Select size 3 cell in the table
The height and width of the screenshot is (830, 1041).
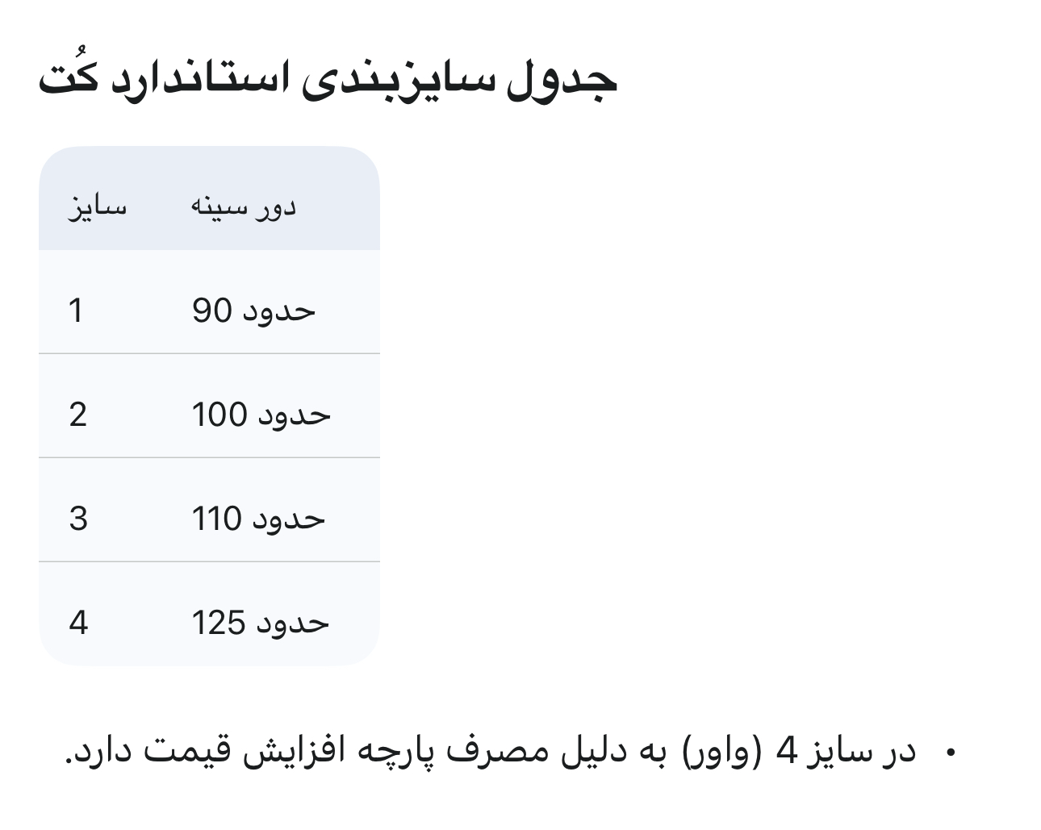click(x=77, y=519)
